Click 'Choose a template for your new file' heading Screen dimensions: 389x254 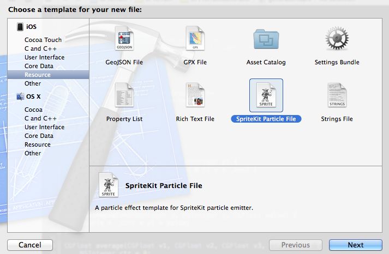75,10
